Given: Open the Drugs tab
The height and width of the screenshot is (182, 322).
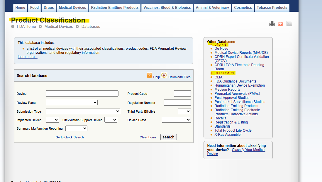Looking at the screenshot, I should coord(49,8).
